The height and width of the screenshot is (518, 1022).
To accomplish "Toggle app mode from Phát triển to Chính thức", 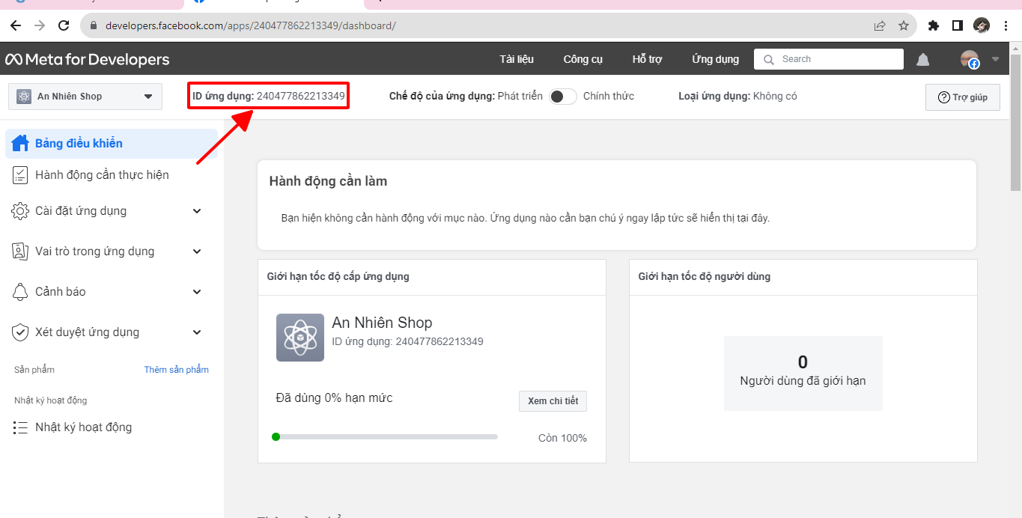I will [563, 97].
